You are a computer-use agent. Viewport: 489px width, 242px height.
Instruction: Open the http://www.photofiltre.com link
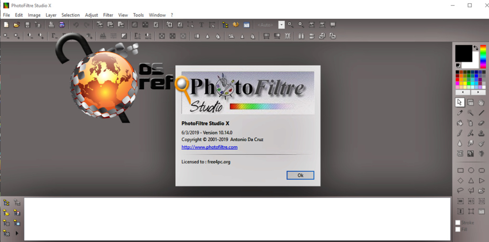210,147
